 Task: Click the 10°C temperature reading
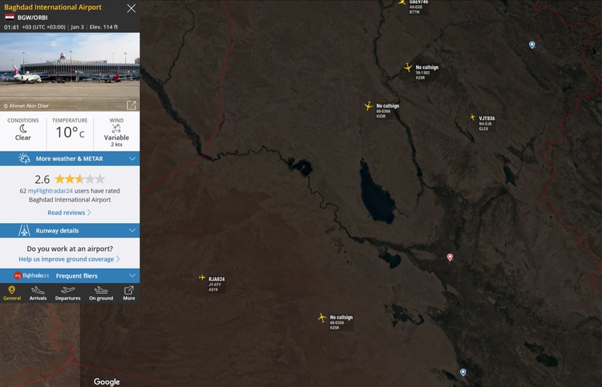pos(70,132)
